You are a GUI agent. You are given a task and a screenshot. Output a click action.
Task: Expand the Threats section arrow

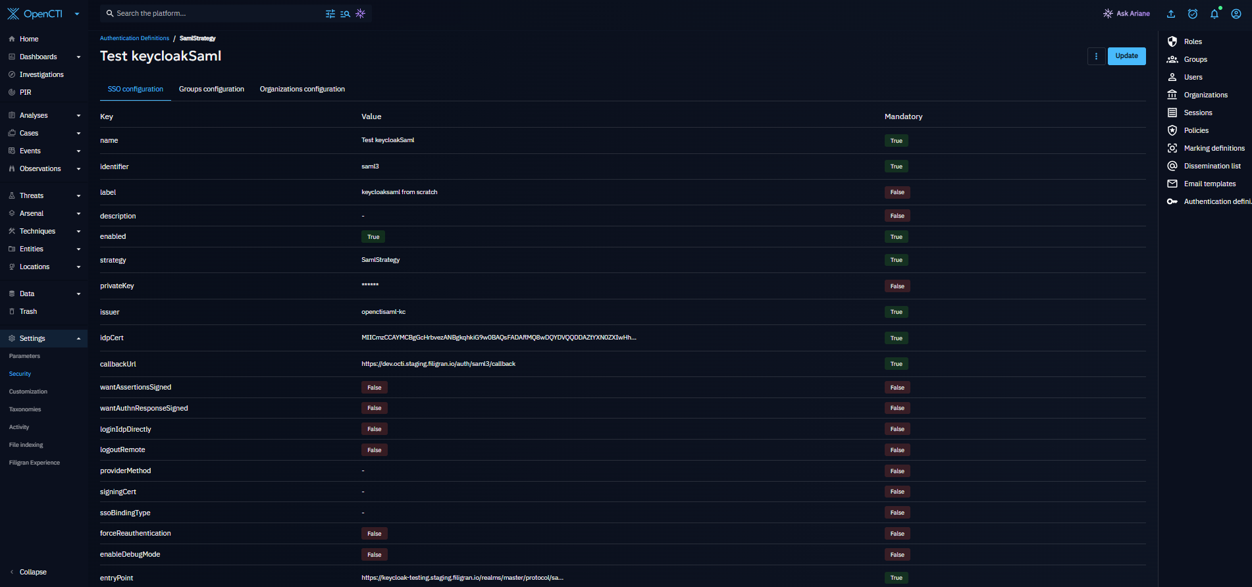[x=78, y=196]
